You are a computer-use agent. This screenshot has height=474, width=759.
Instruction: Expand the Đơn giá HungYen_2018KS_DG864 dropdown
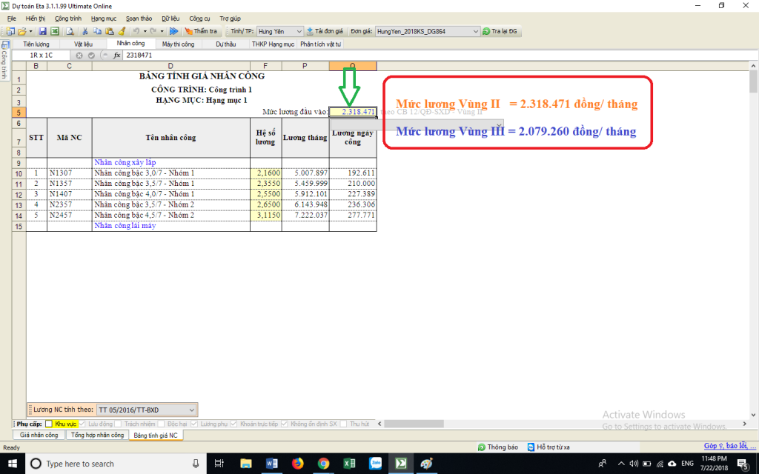(x=427, y=32)
